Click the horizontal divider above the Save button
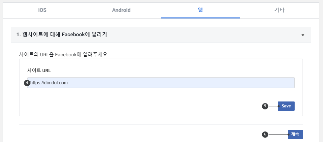The width and height of the screenshot is (323, 142). pyautogui.click(x=161, y=96)
